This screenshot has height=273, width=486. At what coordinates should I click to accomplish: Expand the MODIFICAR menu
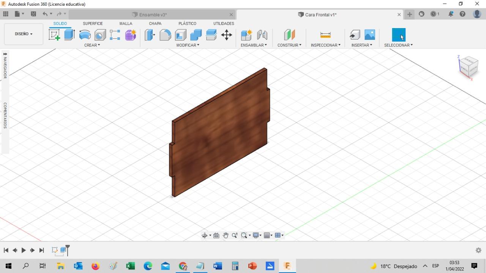[188, 45]
